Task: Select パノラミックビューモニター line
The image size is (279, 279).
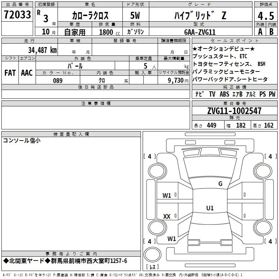Action: click(226, 71)
